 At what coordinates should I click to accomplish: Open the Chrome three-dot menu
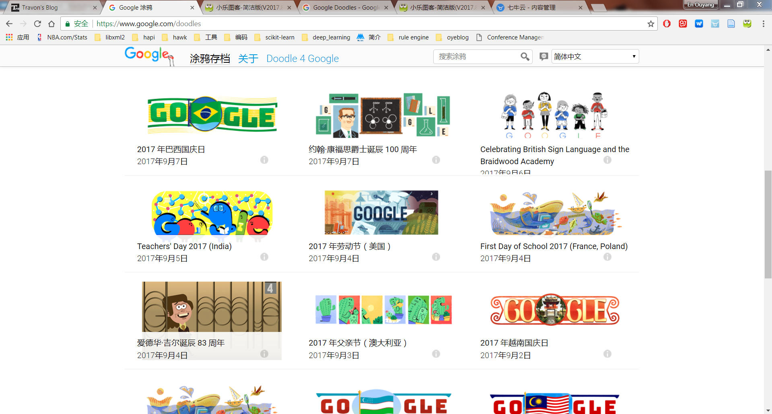coord(763,24)
